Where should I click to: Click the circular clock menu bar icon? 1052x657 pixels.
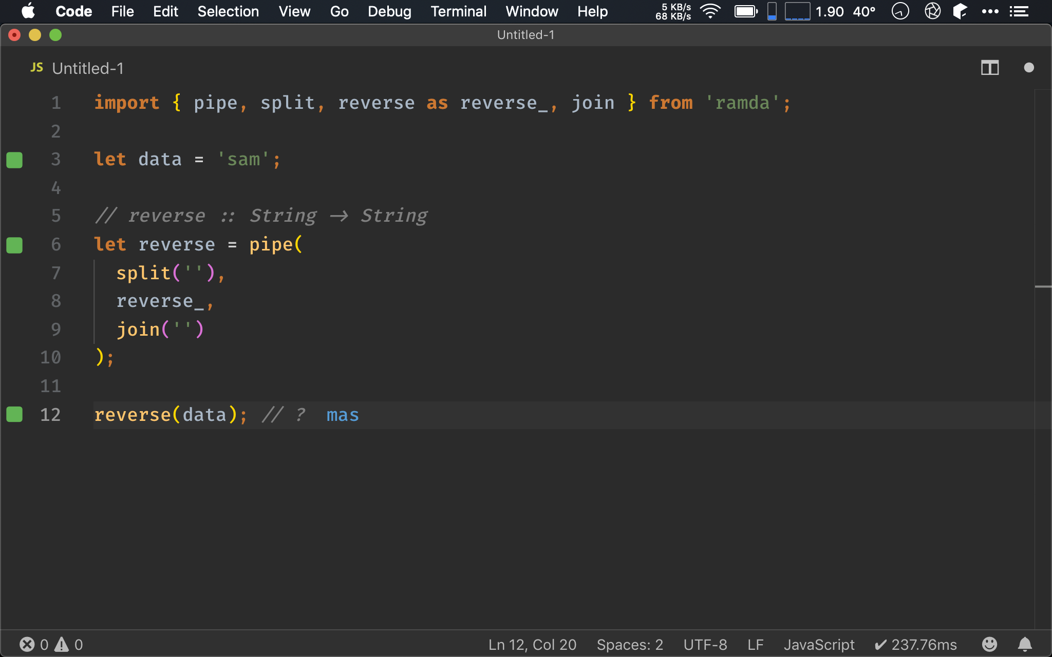click(x=900, y=11)
